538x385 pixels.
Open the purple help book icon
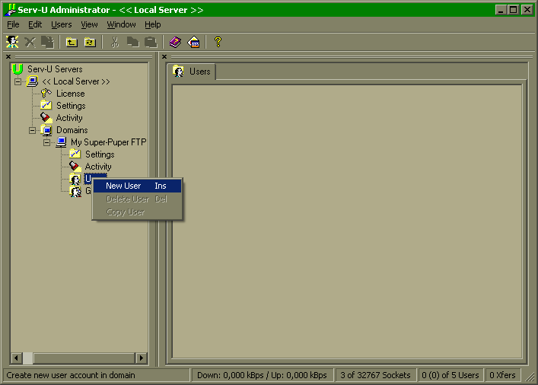[175, 42]
